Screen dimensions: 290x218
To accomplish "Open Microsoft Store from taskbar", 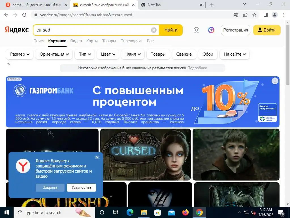I will (x=157, y=212).
